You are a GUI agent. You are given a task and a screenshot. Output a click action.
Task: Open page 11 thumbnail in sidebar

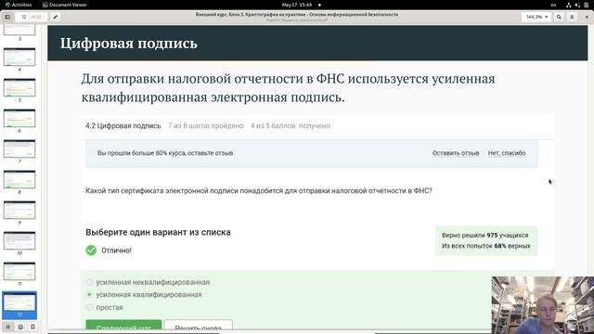coord(19,272)
